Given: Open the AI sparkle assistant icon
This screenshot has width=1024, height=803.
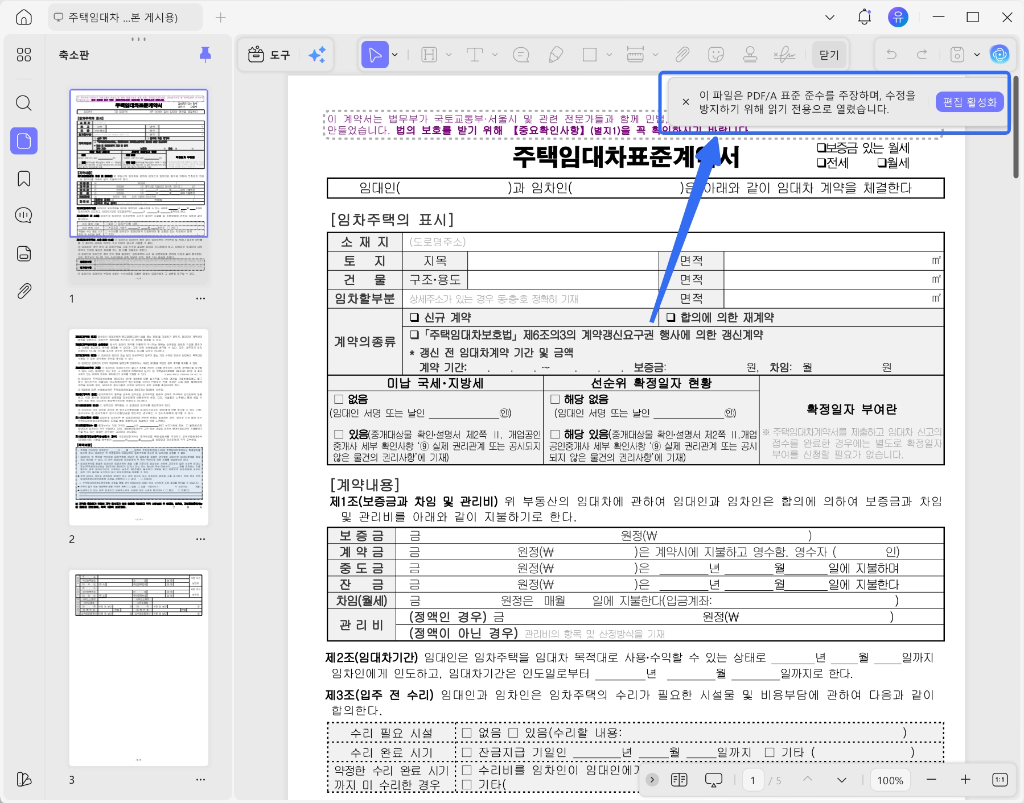Looking at the screenshot, I should (317, 55).
